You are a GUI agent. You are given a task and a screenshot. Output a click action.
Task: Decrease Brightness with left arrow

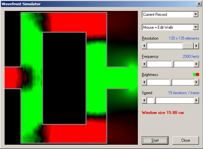144,82
